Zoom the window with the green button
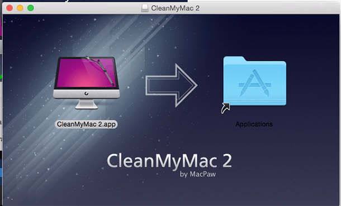The height and width of the screenshot is (206, 341). 30,8
